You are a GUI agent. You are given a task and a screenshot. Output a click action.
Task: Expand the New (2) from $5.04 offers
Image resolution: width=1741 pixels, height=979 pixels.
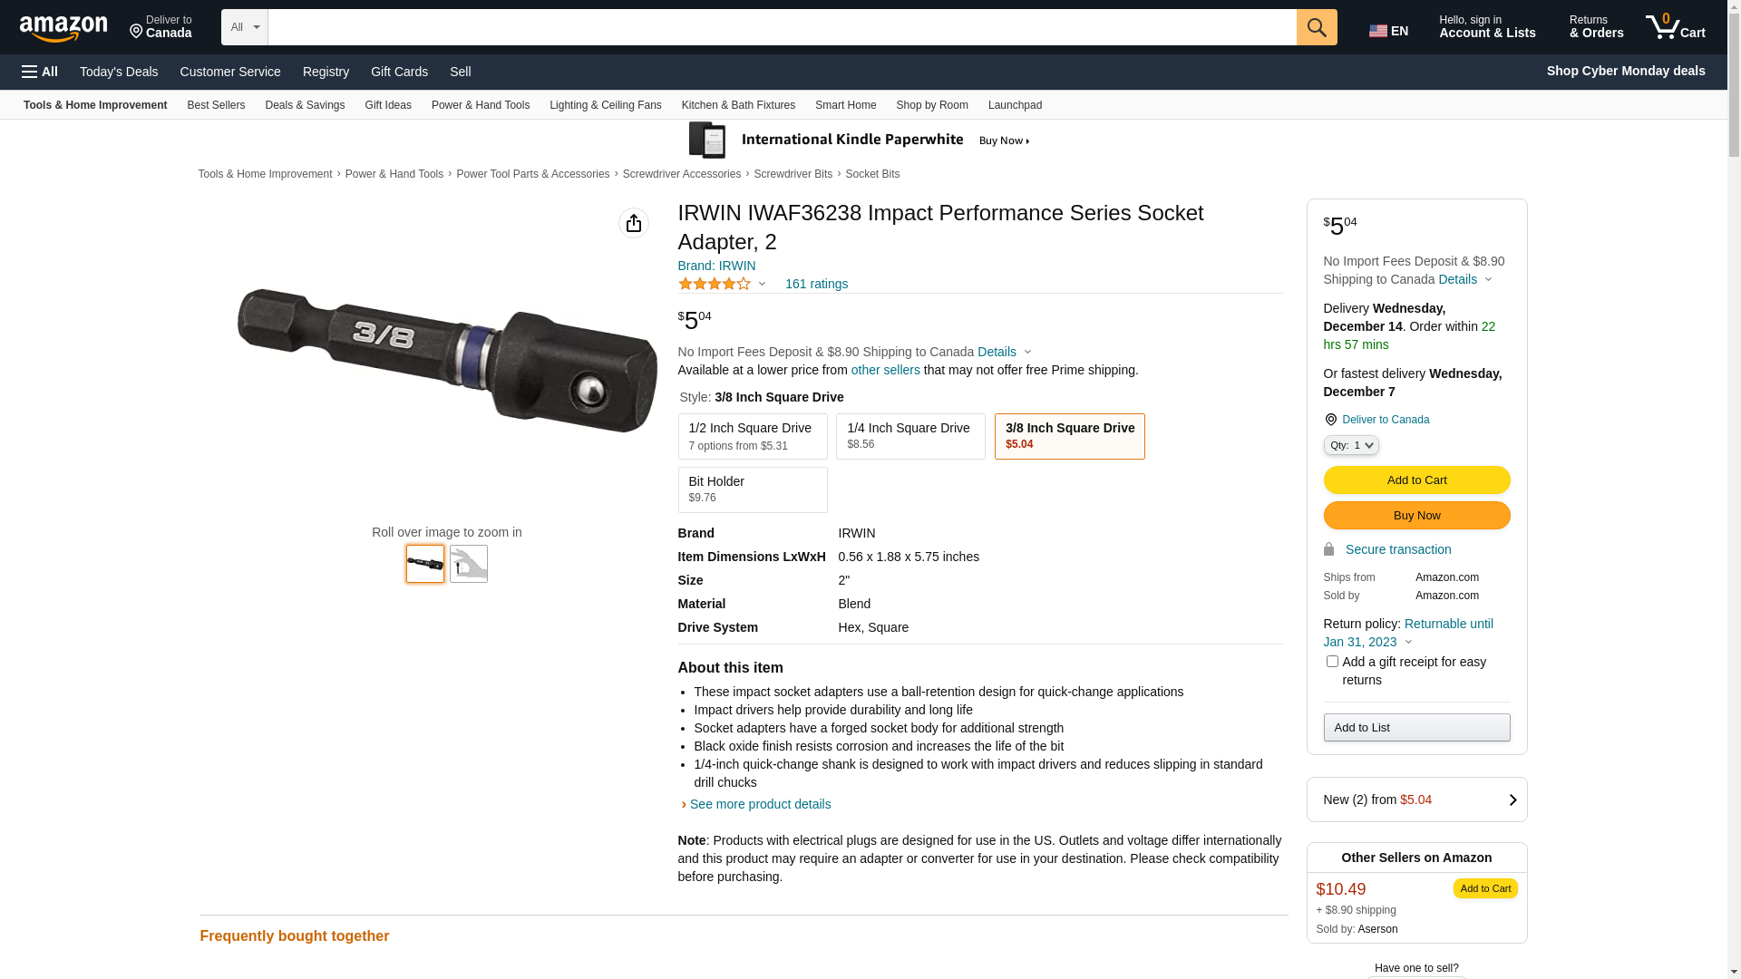1416,800
